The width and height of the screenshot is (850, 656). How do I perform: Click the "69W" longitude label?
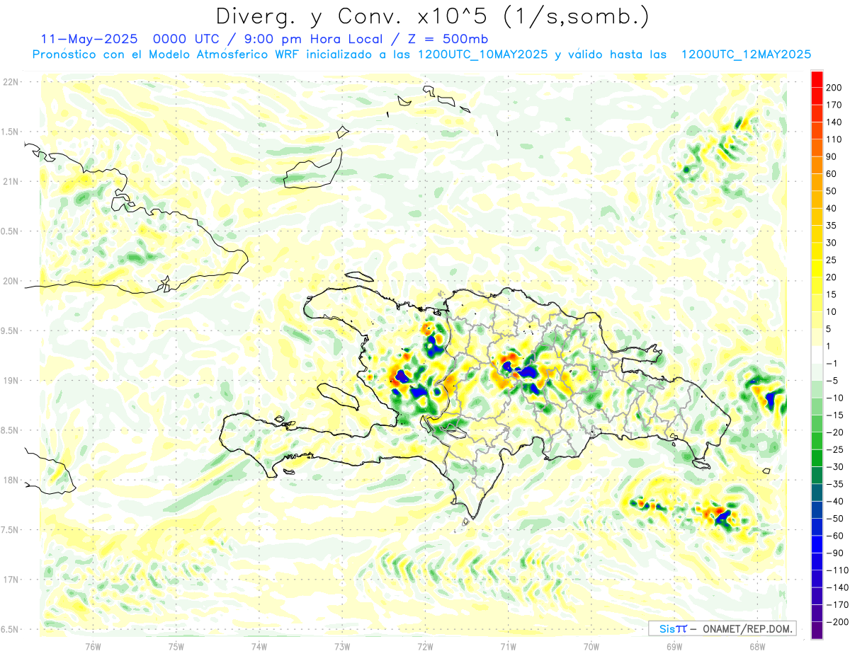(674, 646)
